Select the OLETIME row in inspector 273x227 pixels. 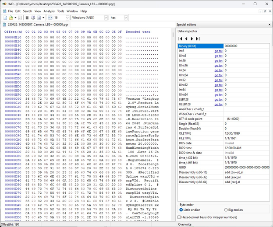pos(223,133)
